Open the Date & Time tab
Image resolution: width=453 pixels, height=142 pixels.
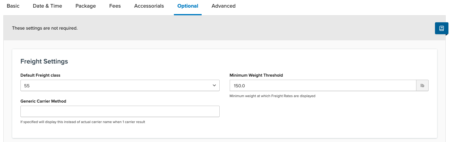(x=47, y=6)
